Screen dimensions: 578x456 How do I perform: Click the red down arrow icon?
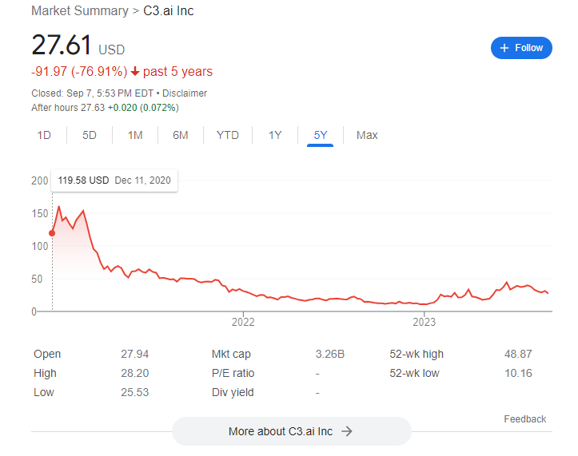(135, 71)
